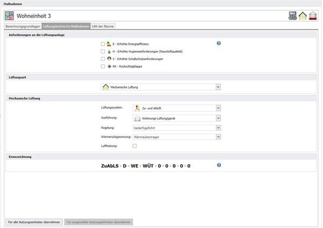Screen dimensions: 323x228
Task: Switch to the Berechnungsgrundlagen tab
Action: pyautogui.click(x=23, y=26)
